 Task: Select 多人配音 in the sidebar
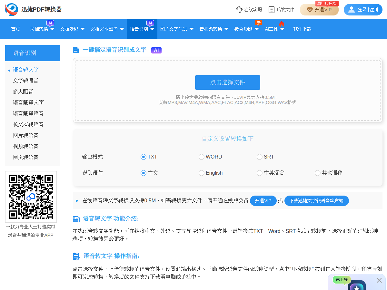coord(23,92)
